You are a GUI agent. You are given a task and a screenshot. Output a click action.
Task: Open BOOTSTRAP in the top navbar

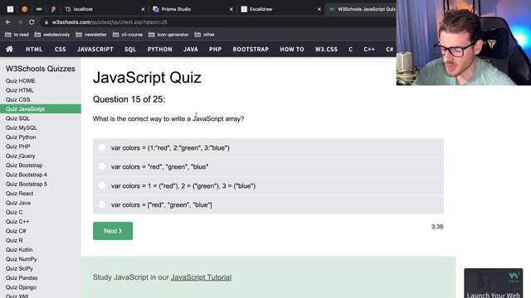(x=251, y=50)
